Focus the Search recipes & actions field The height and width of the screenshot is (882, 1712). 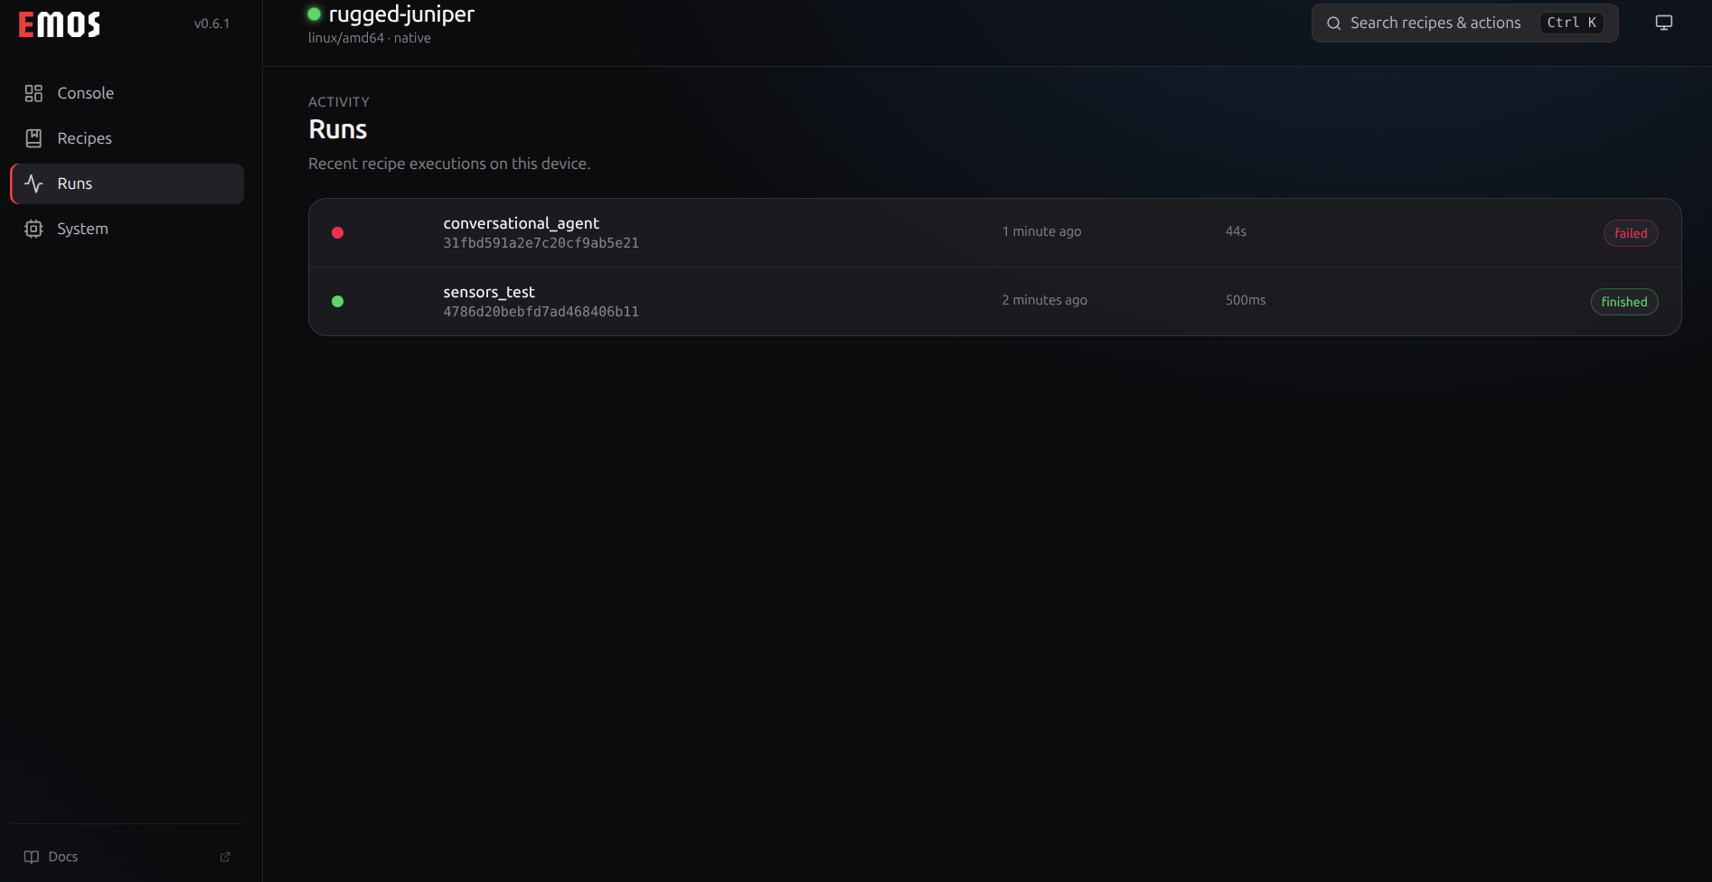click(1464, 23)
